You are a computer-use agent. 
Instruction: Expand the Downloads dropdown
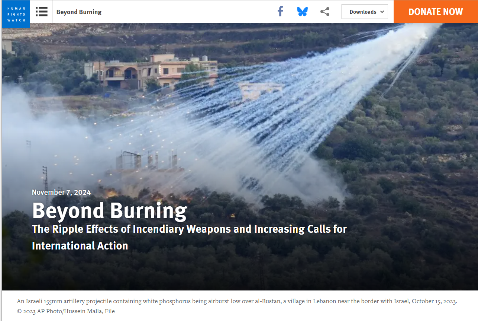click(x=365, y=12)
